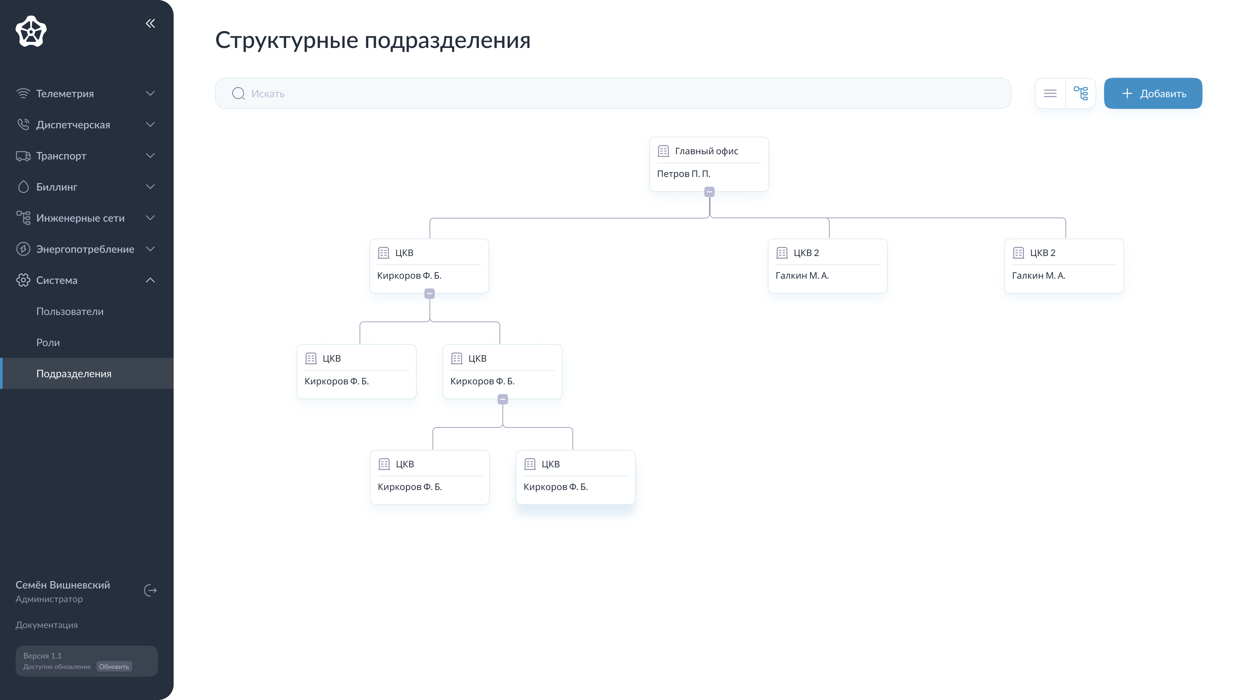The image size is (1244, 700).
Task: Expand the Биллинг section
Action: click(150, 186)
